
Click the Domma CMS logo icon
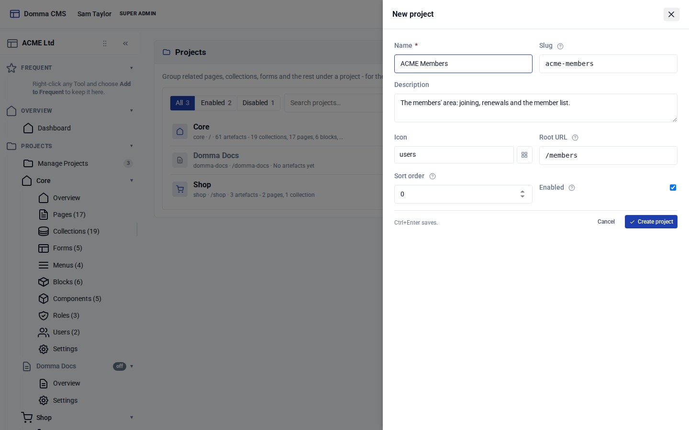[15, 14]
